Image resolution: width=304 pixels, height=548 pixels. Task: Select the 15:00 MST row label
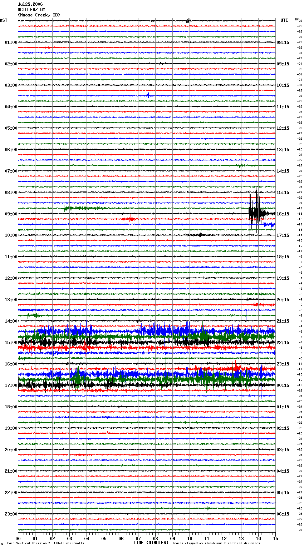(x=11, y=343)
